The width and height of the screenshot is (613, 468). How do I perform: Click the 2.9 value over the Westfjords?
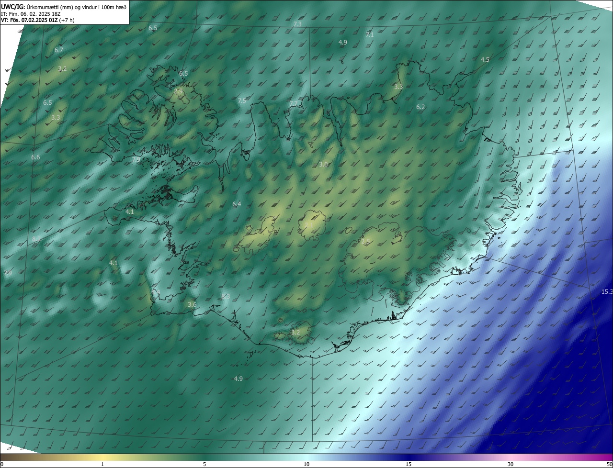click(x=179, y=91)
